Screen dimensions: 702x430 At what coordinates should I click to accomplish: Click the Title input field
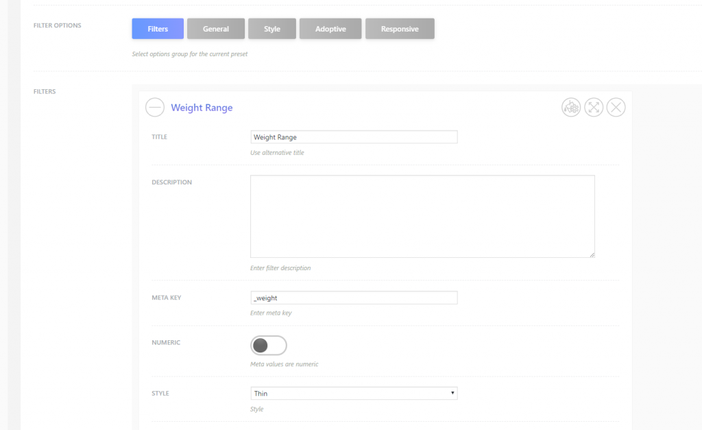point(354,137)
